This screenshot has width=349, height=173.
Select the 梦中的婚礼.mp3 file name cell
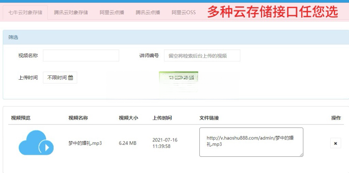(85, 143)
